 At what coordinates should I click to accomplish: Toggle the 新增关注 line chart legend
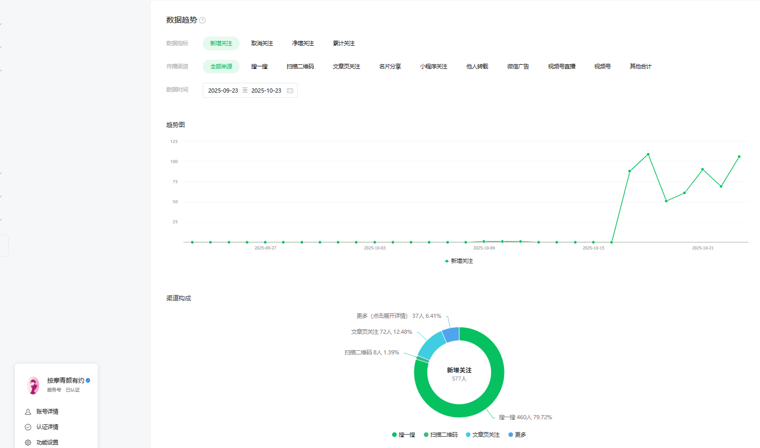459,261
